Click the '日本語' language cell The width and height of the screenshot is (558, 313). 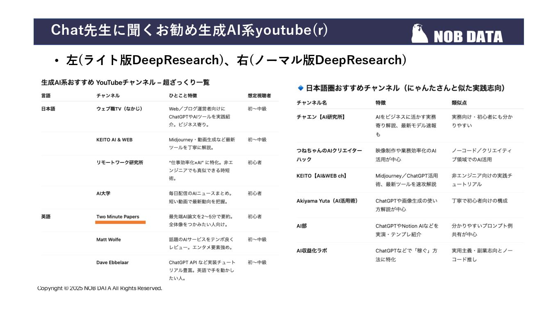click(x=48, y=109)
